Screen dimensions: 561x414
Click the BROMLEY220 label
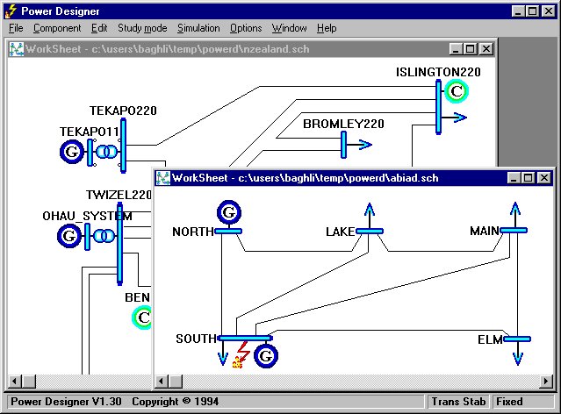point(343,124)
